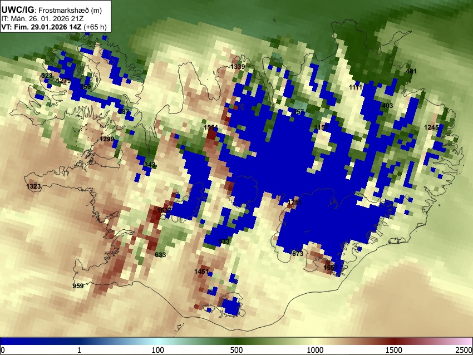
Task: Click the map value 533
Action: pyautogui.click(x=224, y=241)
